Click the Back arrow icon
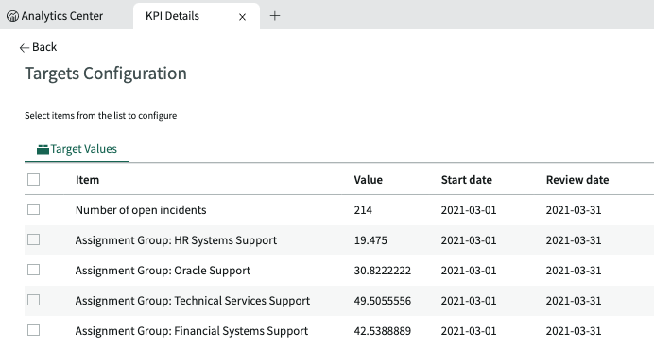The width and height of the screenshot is (654, 346). [x=25, y=48]
